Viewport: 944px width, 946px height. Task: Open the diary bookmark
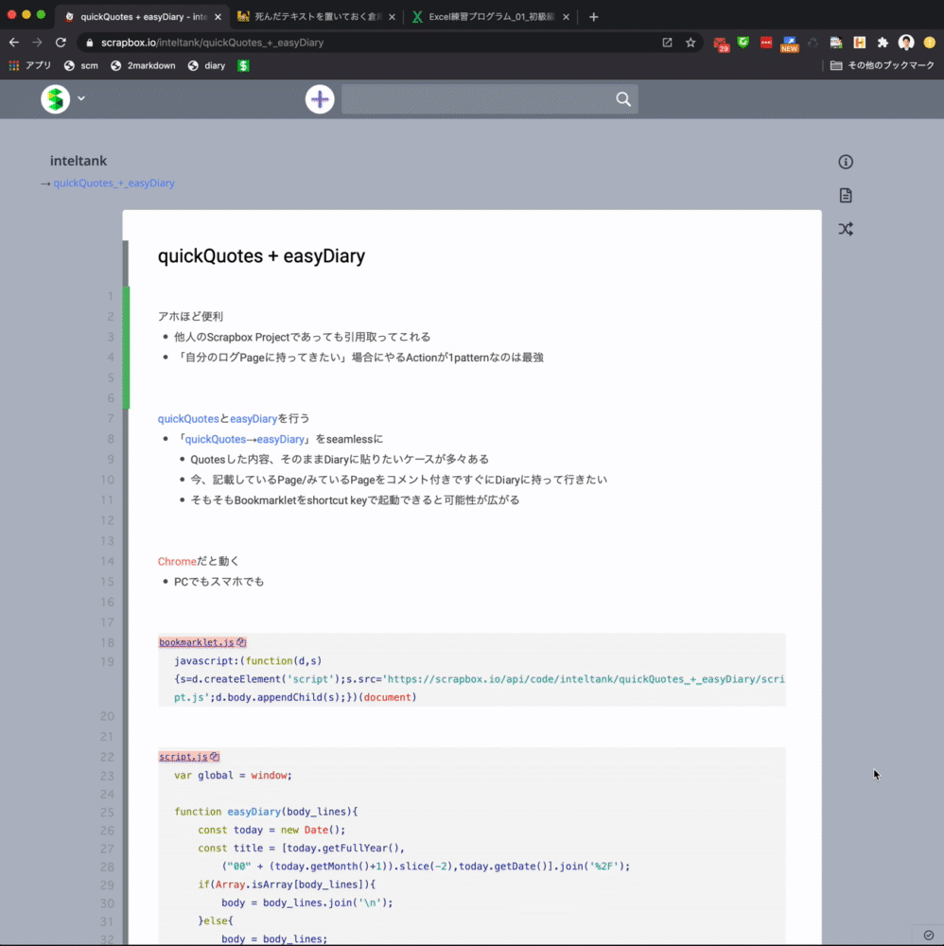[x=207, y=65]
